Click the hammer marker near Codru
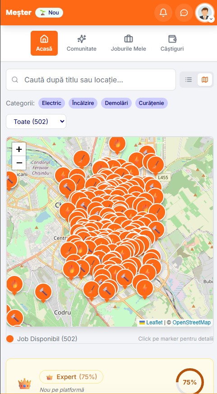 coord(43,293)
